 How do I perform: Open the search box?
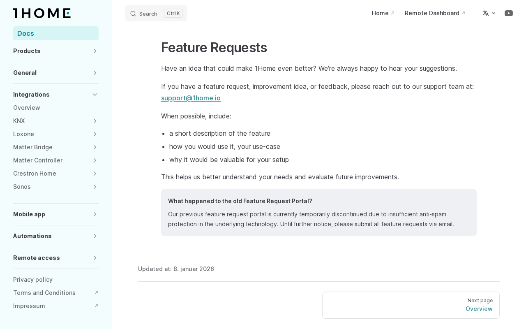click(x=156, y=13)
